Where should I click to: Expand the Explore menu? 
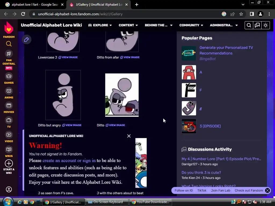(100, 25)
